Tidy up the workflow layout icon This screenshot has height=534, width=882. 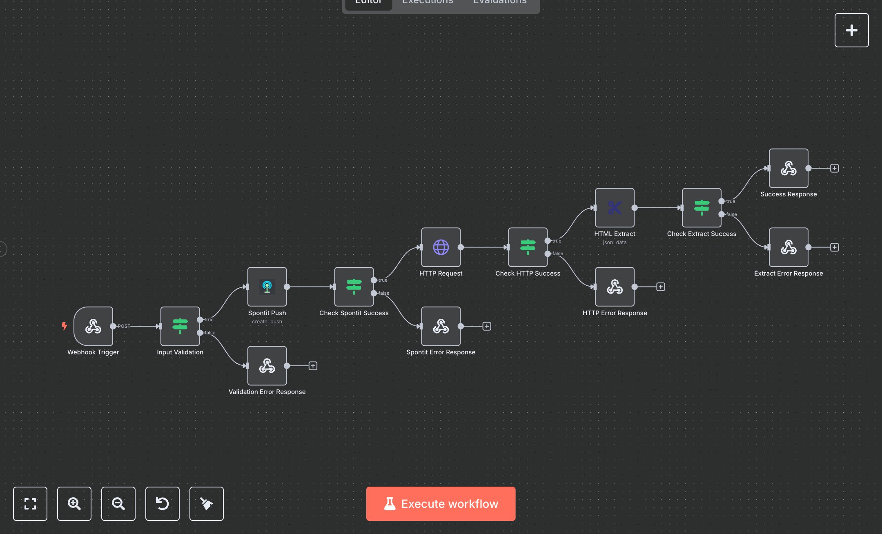coord(206,504)
